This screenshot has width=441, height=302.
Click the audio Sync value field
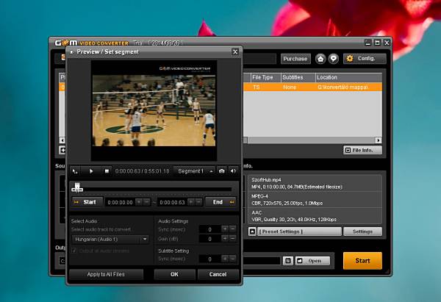pos(209,229)
